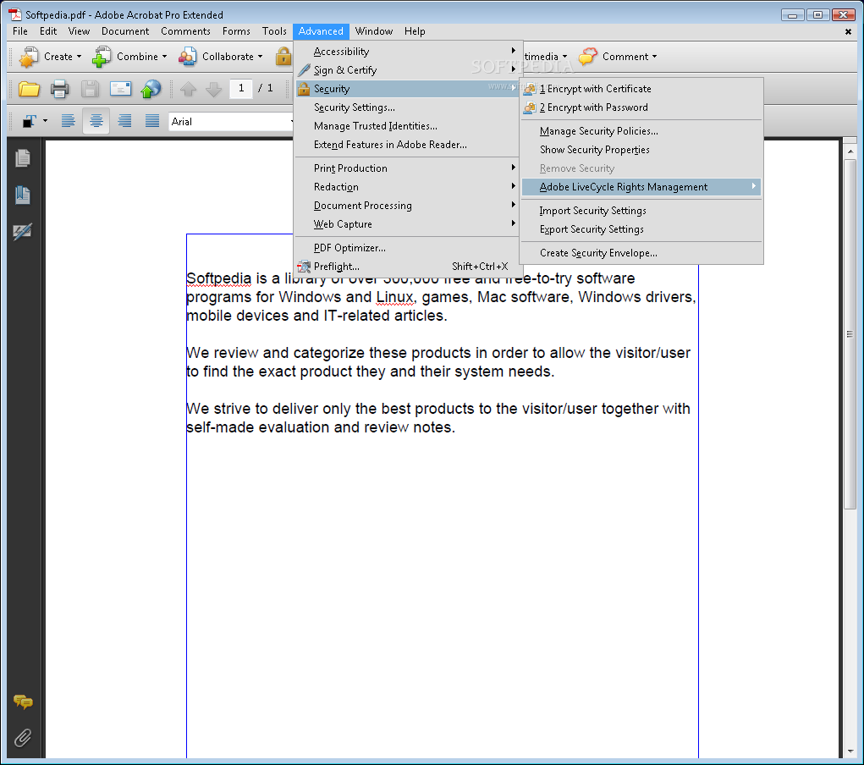Align text right
This screenshot has width=864, height=765.
[x=124, y=121]
